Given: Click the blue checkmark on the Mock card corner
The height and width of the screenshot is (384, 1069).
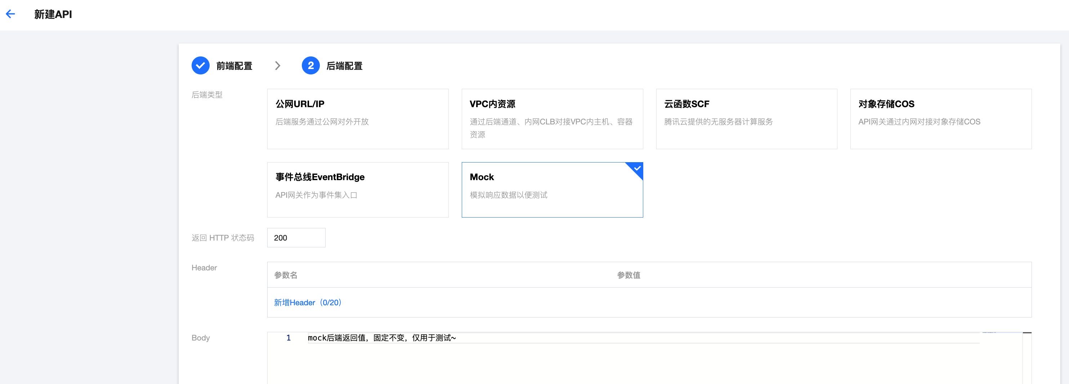Looking at the screenshot, I should (637, 168).
